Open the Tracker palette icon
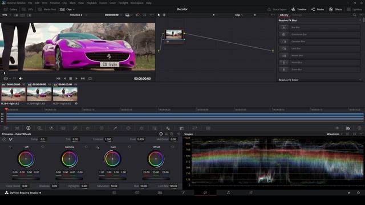365x205 pixels. [141, 128]
